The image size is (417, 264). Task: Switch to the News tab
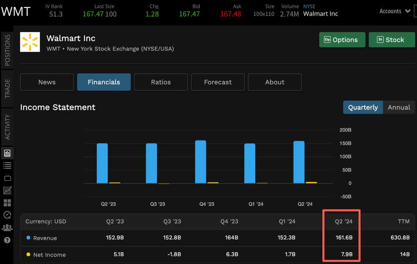pos(47,82)
